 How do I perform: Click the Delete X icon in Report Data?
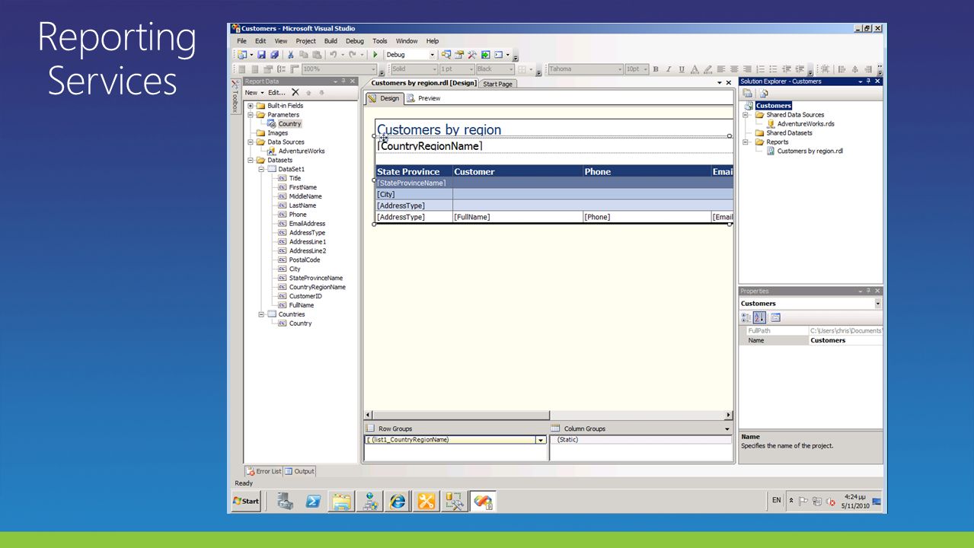coord(295,93)
